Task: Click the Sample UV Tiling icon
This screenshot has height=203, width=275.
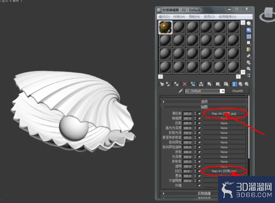Action: (248, 43)
